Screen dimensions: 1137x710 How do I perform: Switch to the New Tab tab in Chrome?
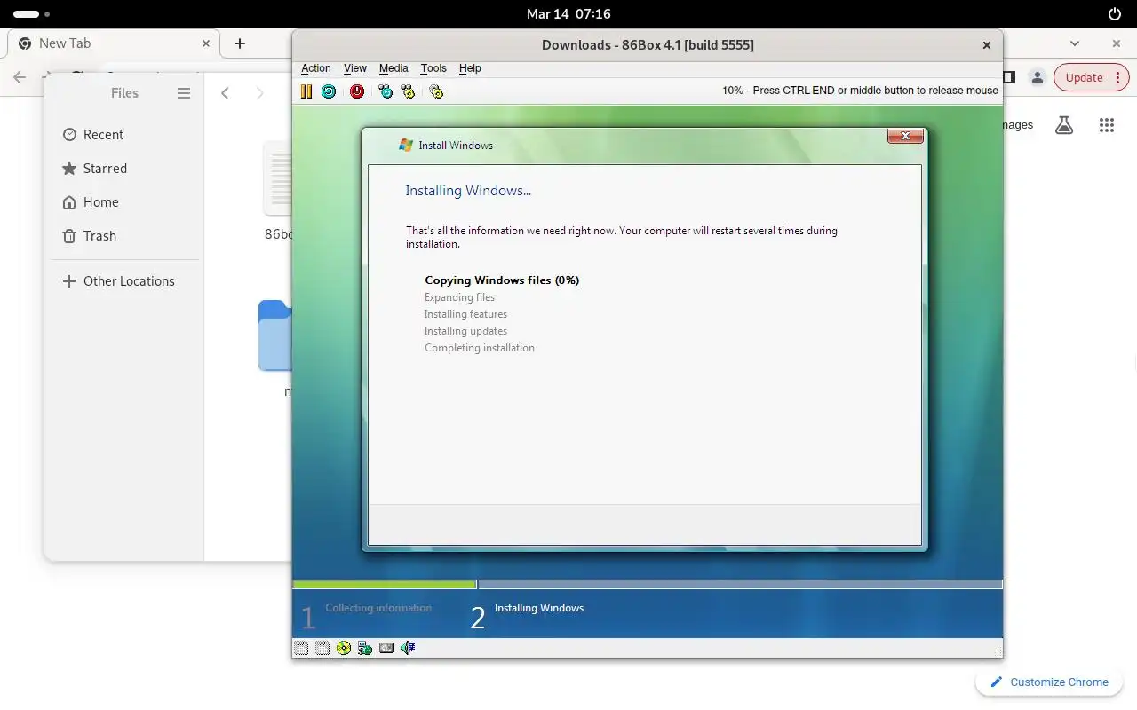(x=113, y=43)
